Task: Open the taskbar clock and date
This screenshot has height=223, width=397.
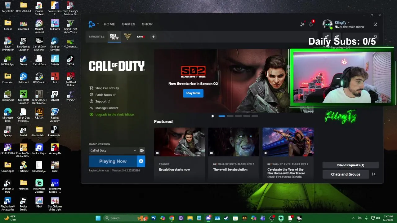Action: point(388,218)
